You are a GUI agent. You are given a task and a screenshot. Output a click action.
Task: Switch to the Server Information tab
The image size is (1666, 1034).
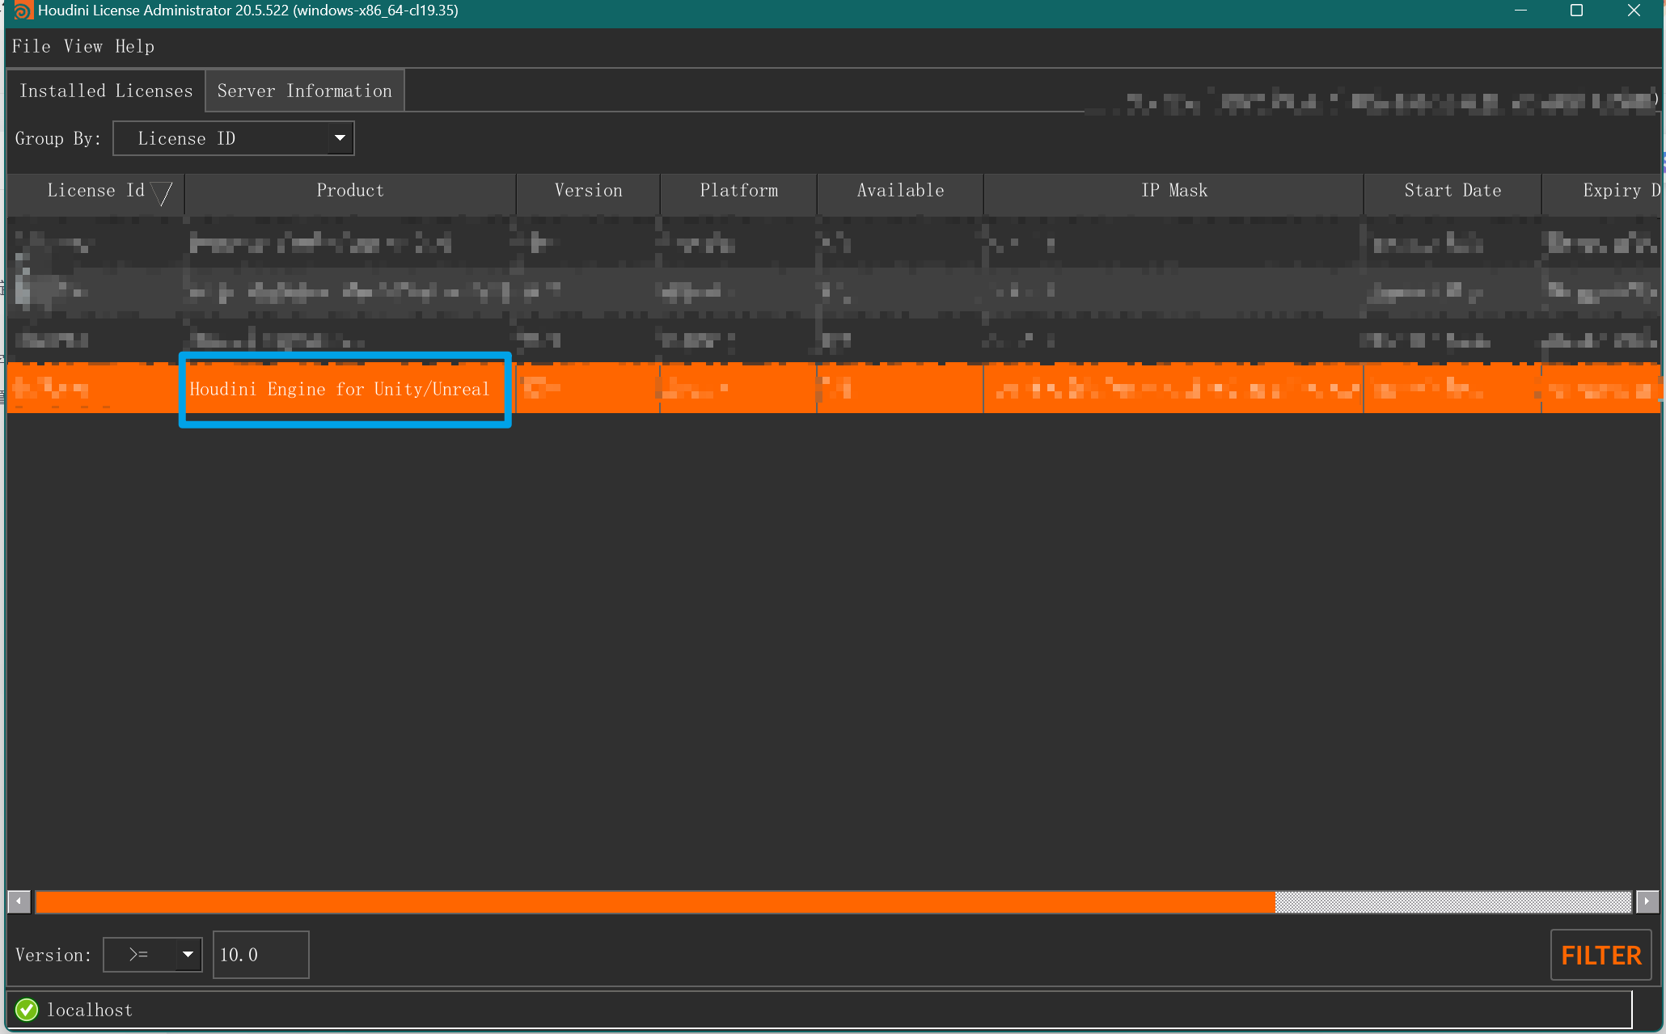click(303, 90)
